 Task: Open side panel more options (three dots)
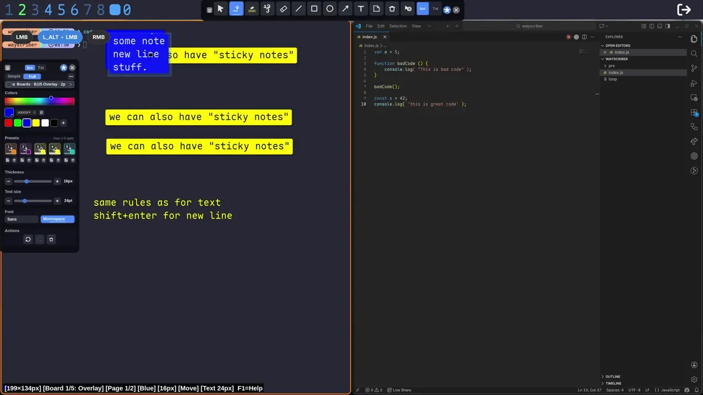point(71,76)
